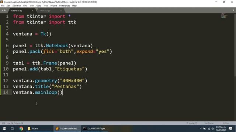Viewport: 236px width, 132px height.
Task: Minimize the Sublime Text window
Action: tap(216, 2)
